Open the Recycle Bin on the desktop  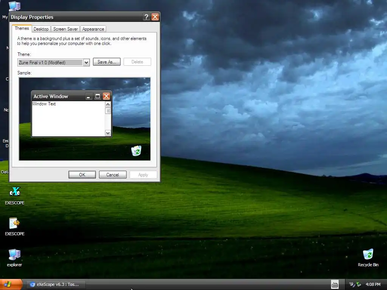[368, 254]
